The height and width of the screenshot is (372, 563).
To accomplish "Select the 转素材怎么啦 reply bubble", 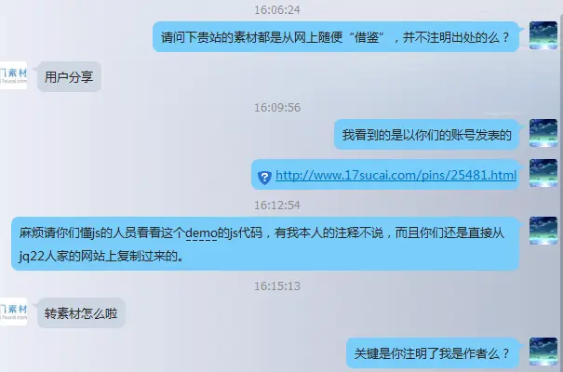I will tap(81, 313).
